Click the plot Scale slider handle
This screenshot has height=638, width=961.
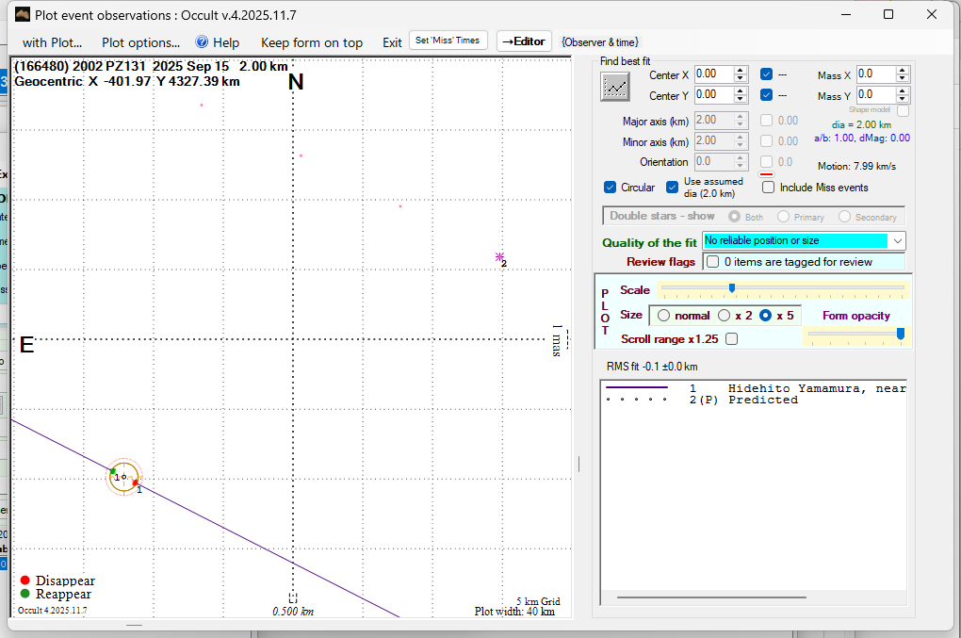tap(731, 288)
